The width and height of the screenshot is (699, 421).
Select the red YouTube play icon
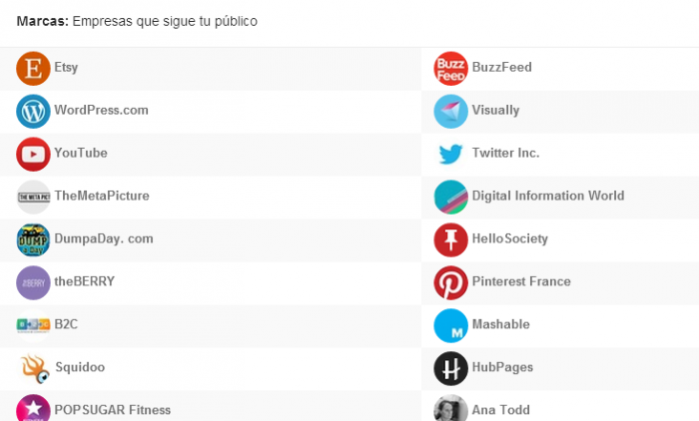coord(33,154)
